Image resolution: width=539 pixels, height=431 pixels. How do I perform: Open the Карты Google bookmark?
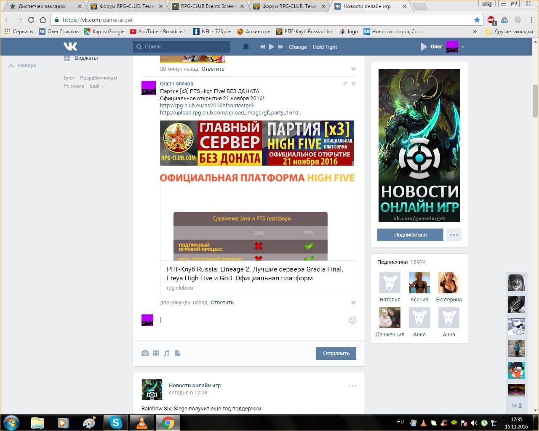(104, 32)
